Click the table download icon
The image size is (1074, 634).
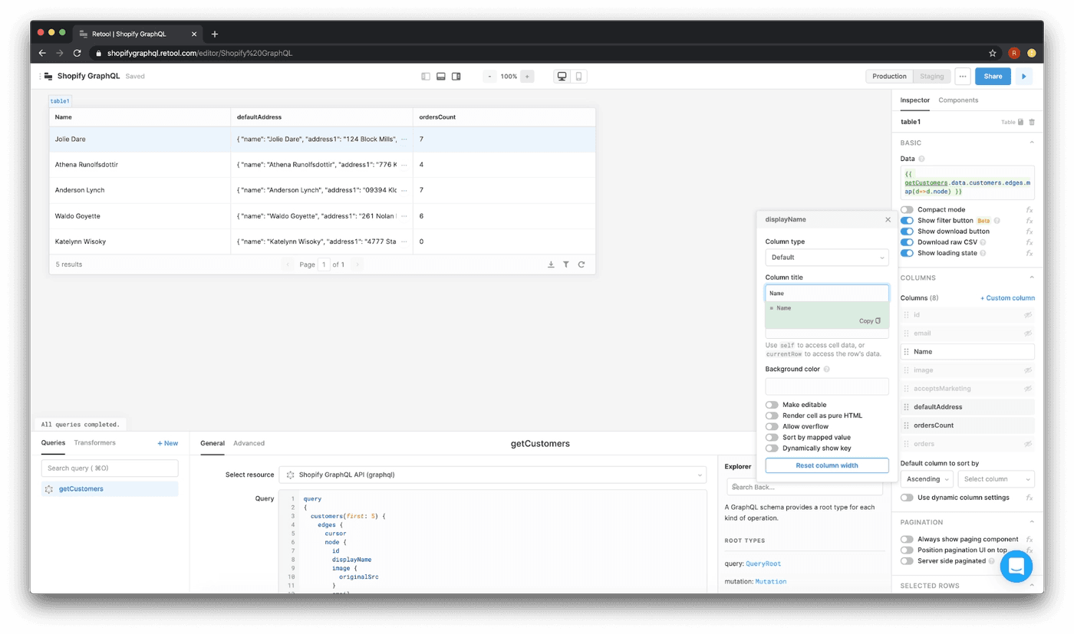551,264
